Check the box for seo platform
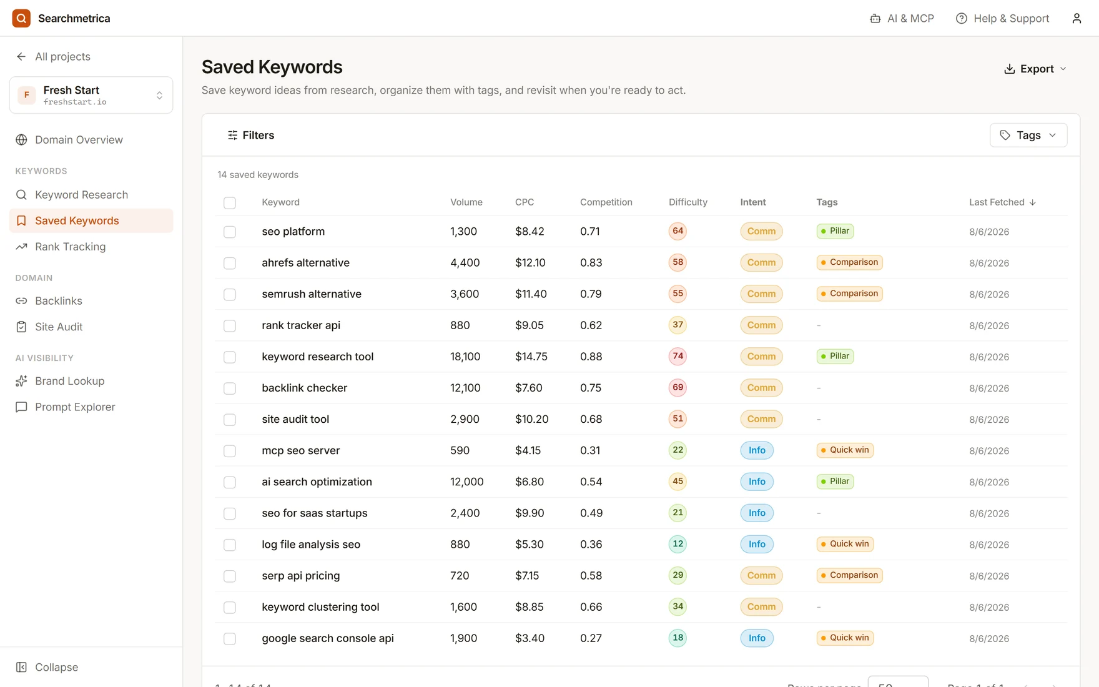The width and height of the screenshot is (1099, 687). 230,232
